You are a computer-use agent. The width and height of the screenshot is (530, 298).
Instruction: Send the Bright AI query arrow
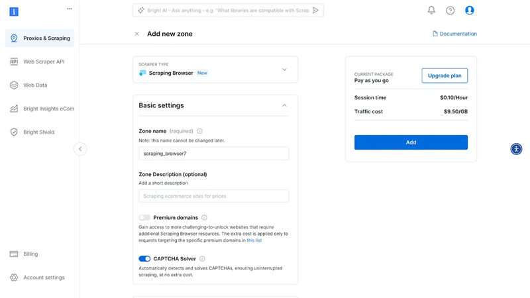pyautogui.click(x=315, y=11)
